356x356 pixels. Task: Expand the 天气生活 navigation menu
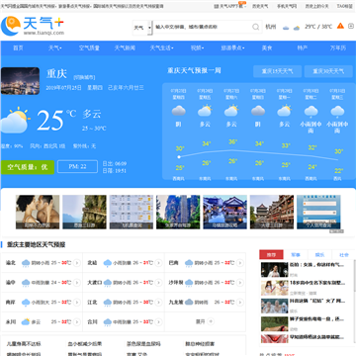click(x=161, y=48)
